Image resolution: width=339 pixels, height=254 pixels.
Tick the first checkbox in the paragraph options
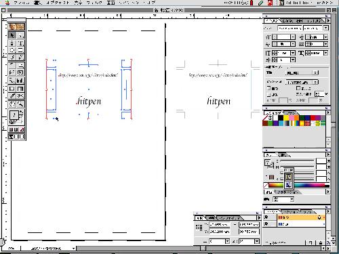[x=269, y=88]
